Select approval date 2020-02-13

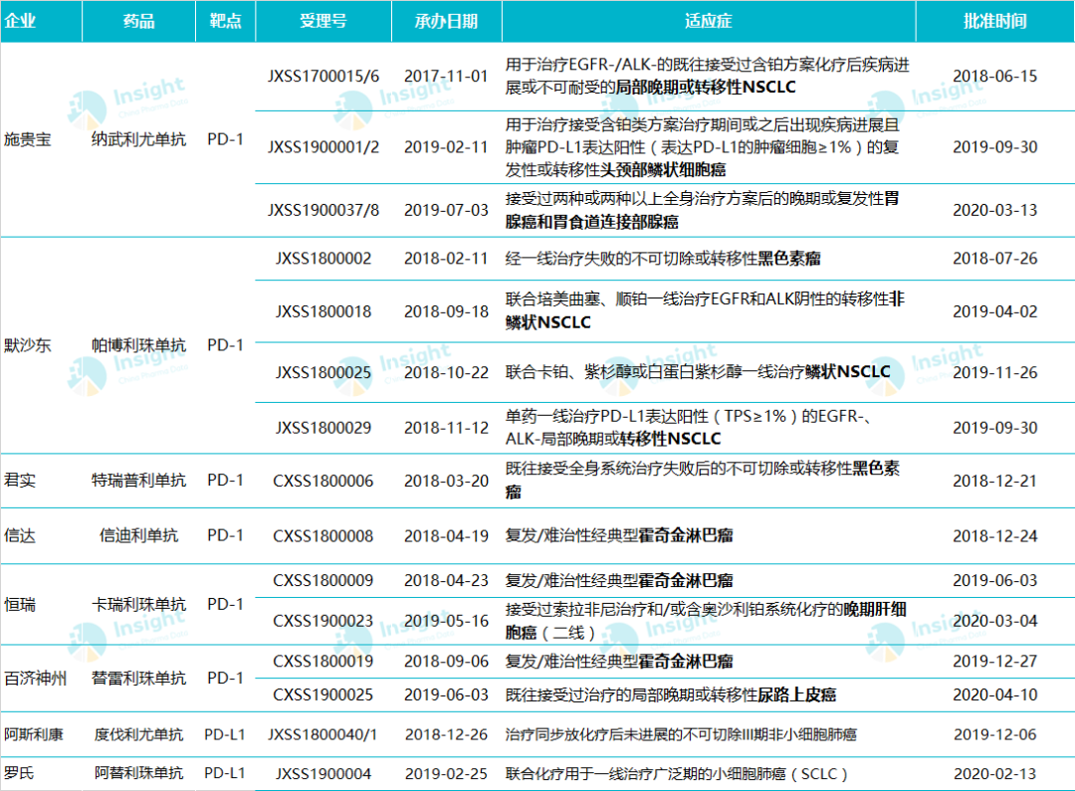(x=994, y=774)
